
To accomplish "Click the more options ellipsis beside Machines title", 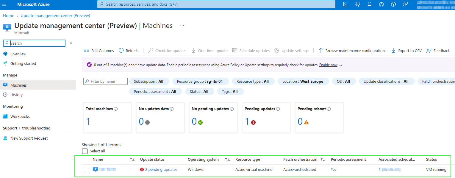I will [x=182, y=26].
